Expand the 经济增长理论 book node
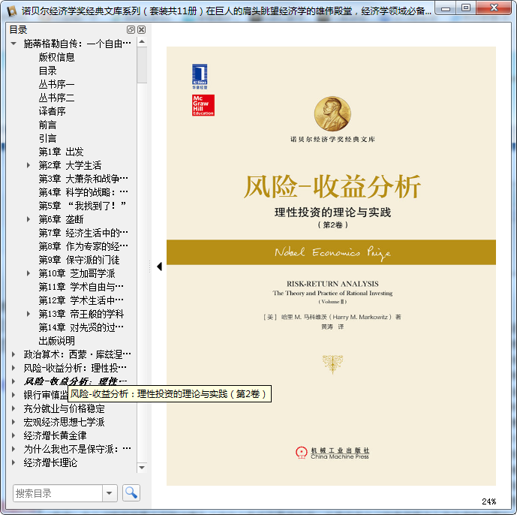The width and height of the screenshot is (517, 515). 14,462
